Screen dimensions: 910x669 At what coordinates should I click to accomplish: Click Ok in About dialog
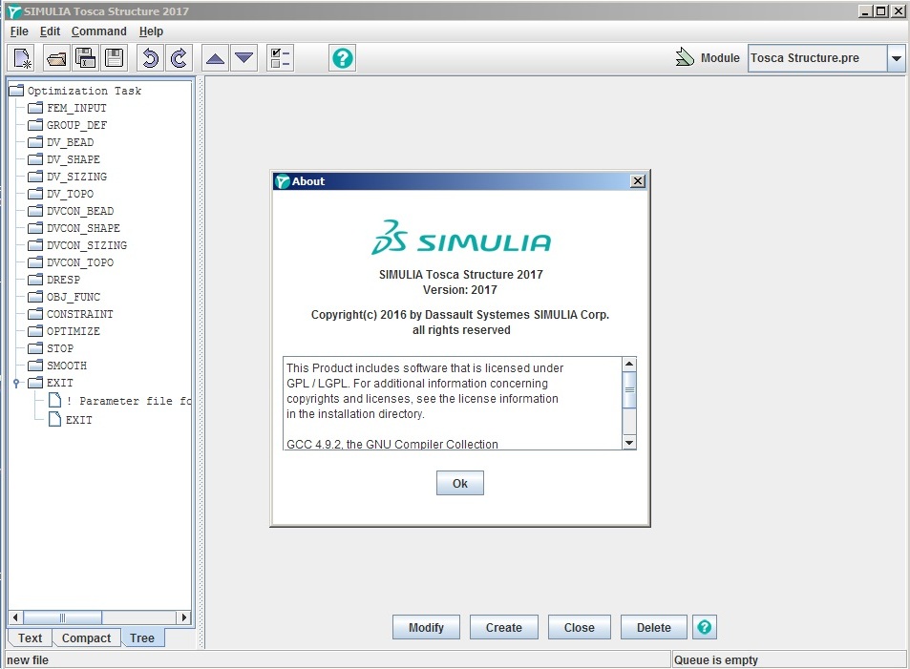459,483
